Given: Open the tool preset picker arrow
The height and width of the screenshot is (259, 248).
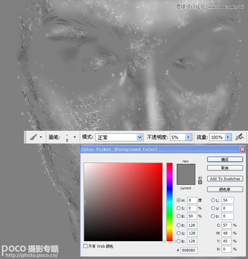Looking at the screenshot, I should (x=41, y=137).
